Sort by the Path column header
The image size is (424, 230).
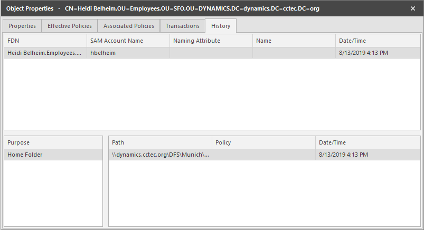click(x=160, y=142)
